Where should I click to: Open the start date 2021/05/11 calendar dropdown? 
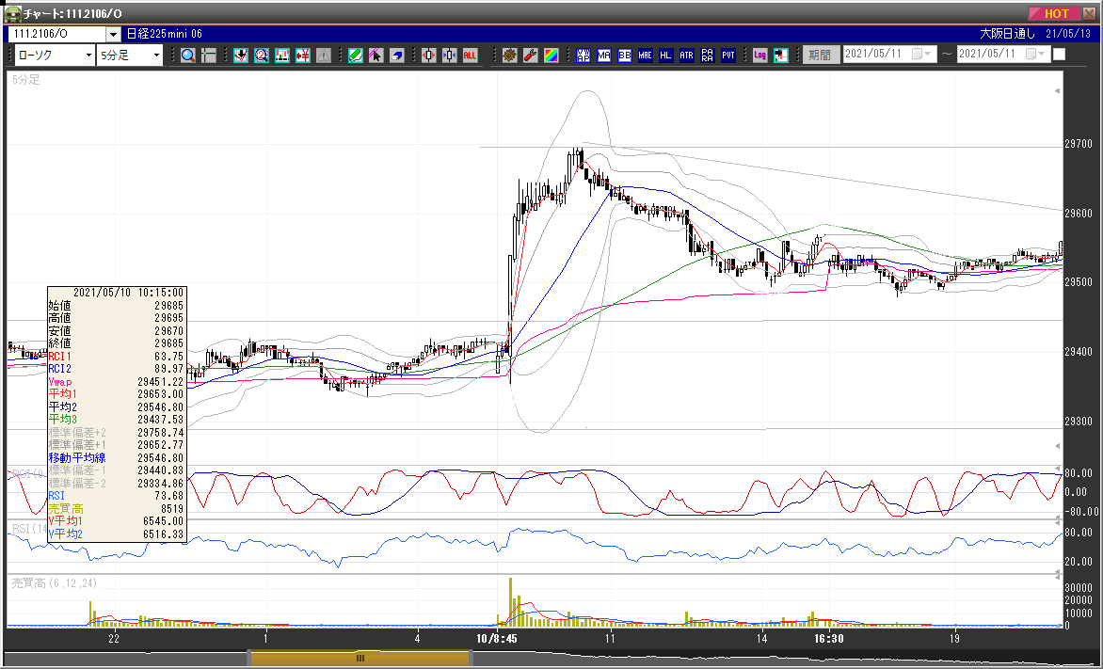[x=922, y=55]
